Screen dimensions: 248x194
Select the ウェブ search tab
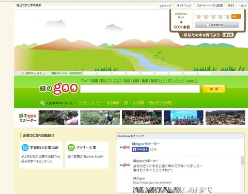85,80
